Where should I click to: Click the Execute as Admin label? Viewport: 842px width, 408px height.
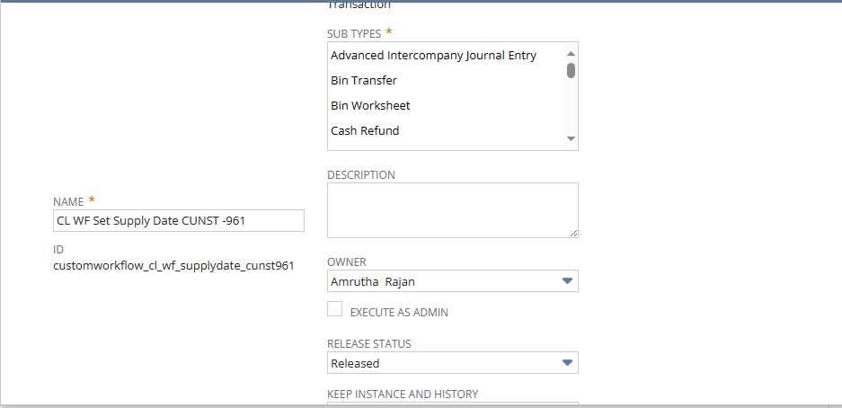(x=399, y=313)
